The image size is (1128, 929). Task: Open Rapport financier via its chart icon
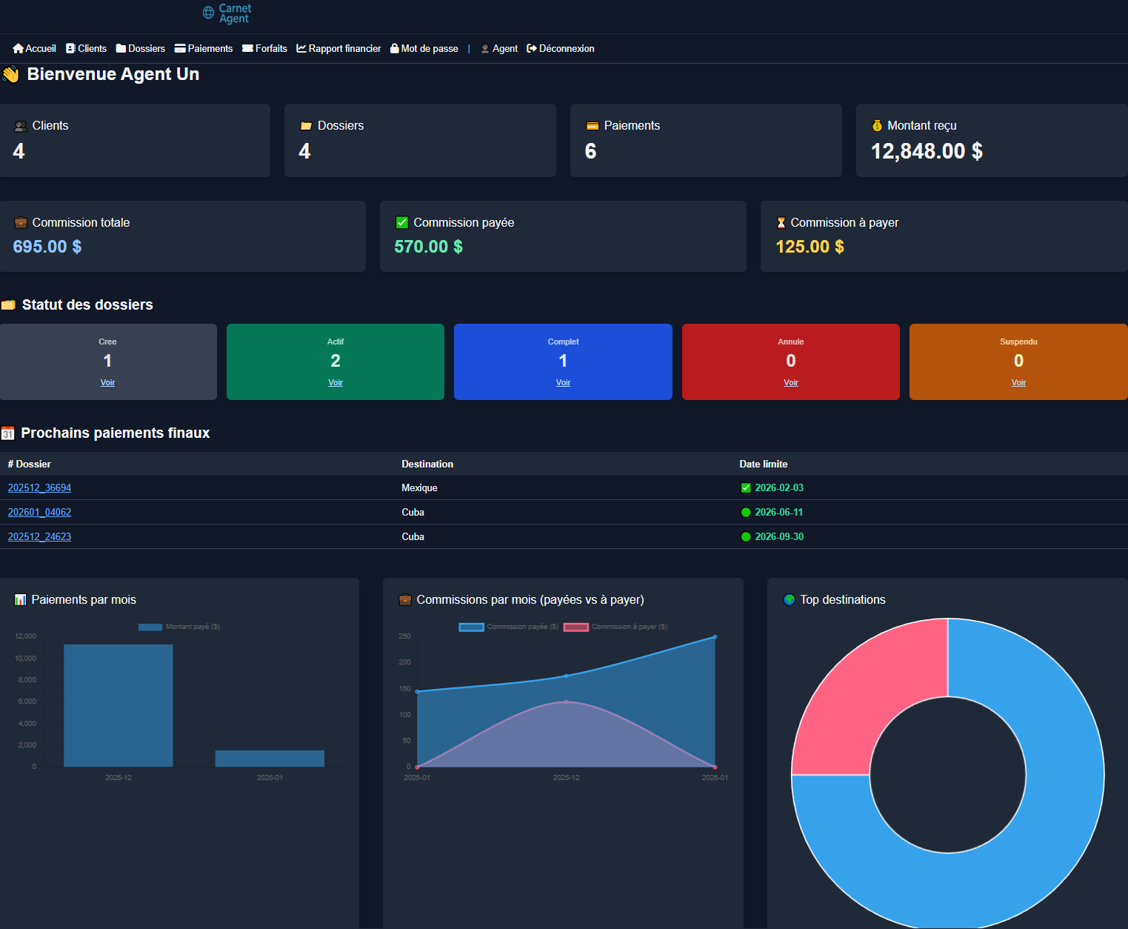[x=301, y=48]
